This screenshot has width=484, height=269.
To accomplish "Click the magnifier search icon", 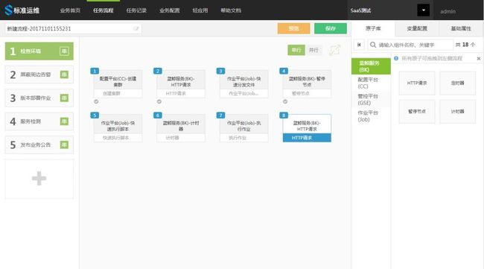I will coord(373,45).
